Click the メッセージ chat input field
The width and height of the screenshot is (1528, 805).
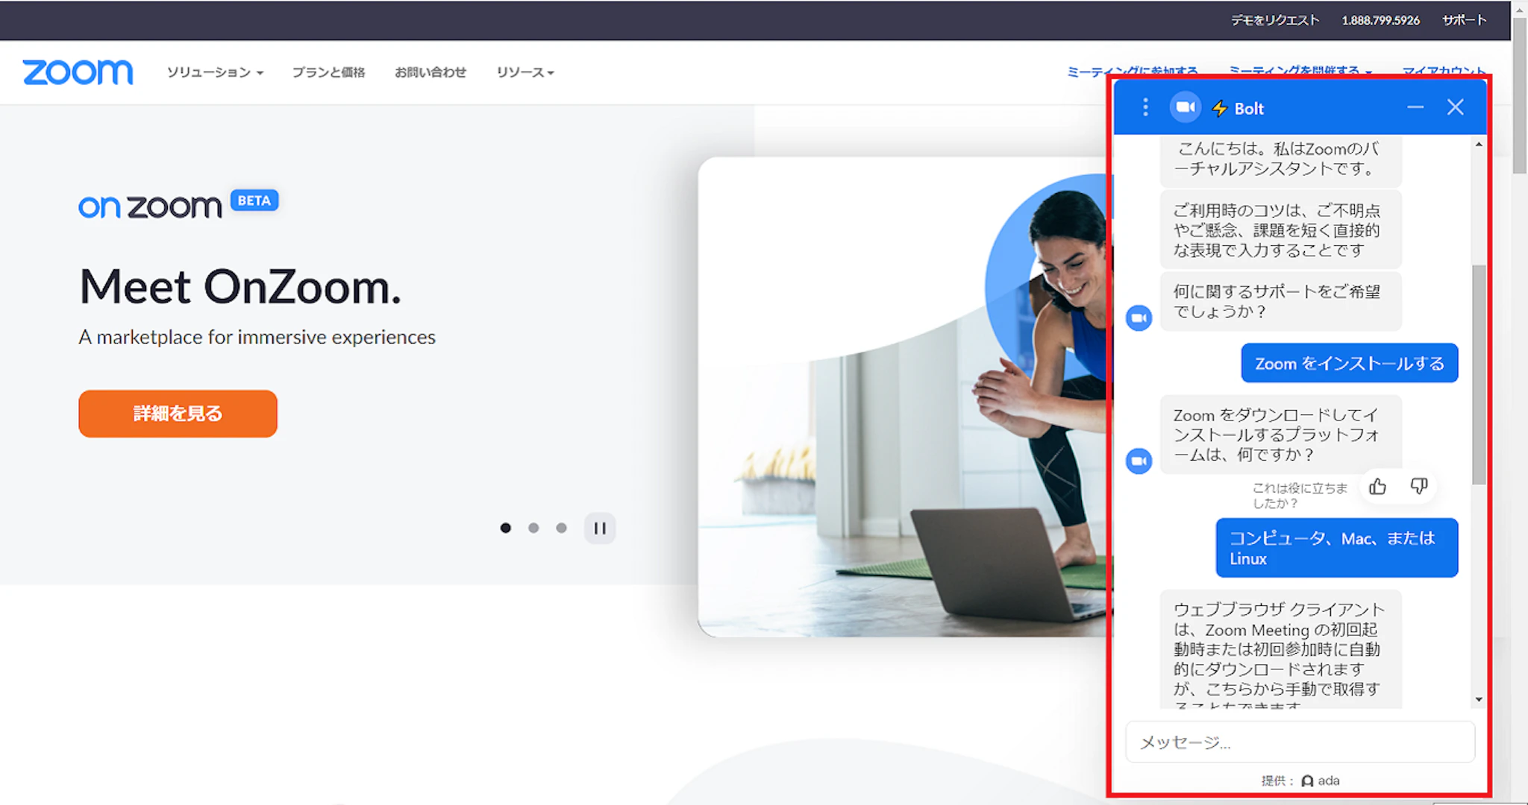point(1300,742)
